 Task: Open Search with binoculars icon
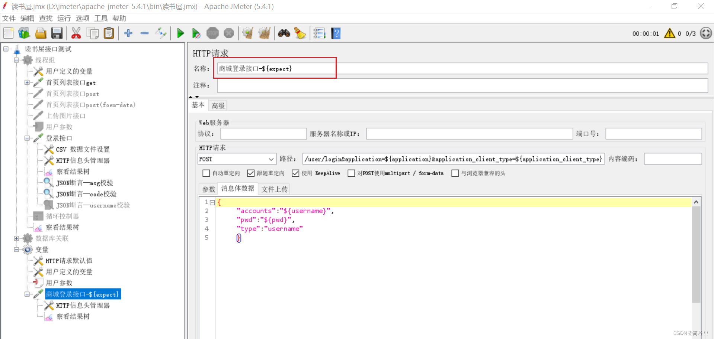click(284, 33)
